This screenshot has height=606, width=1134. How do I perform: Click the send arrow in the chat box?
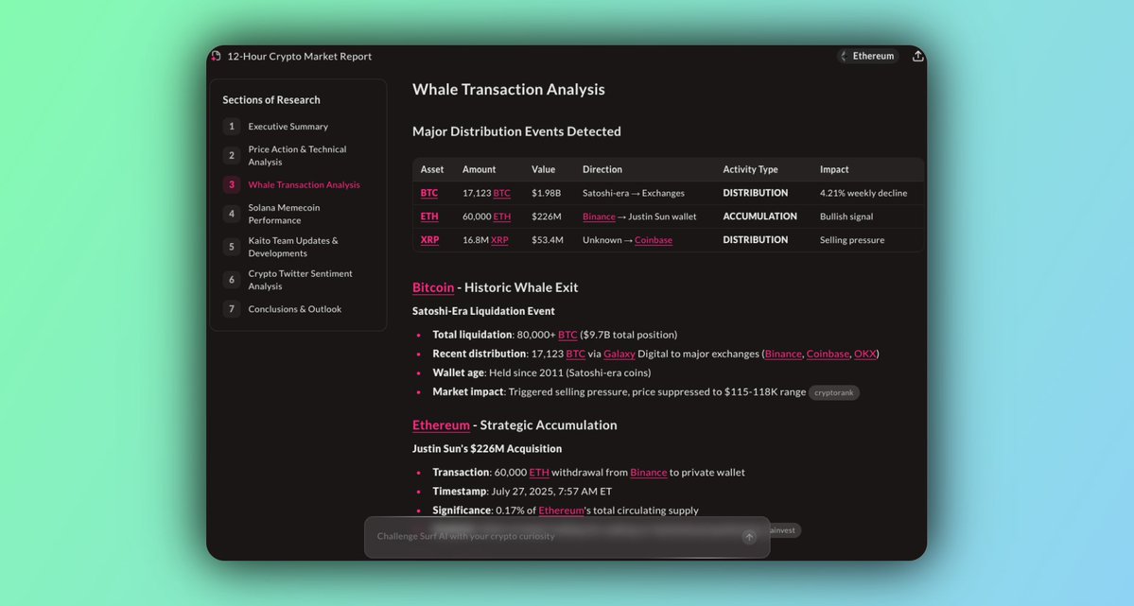749,537
